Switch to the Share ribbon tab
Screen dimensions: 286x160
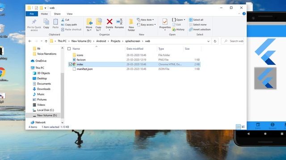pyautogui.click(x=57, y=14)
